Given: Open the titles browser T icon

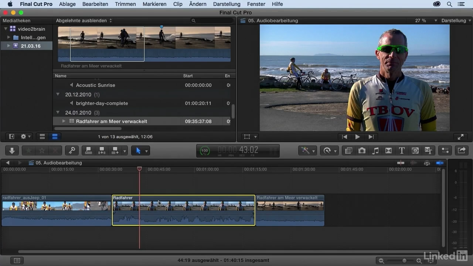Looking at the screenshot, I should [x=402, y=151].
